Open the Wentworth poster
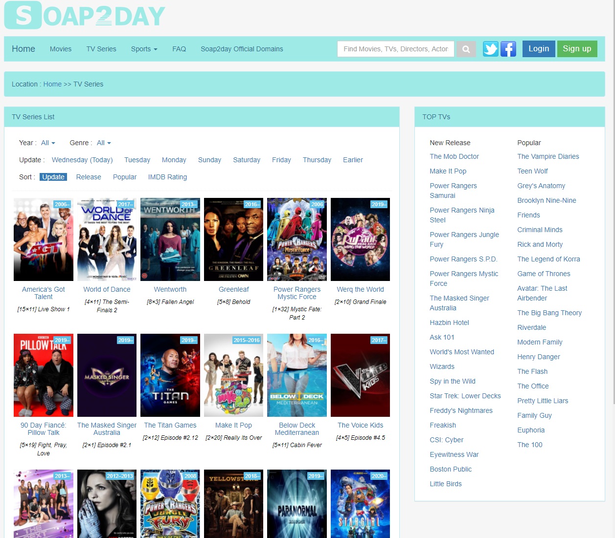 (x=170, y=239)
